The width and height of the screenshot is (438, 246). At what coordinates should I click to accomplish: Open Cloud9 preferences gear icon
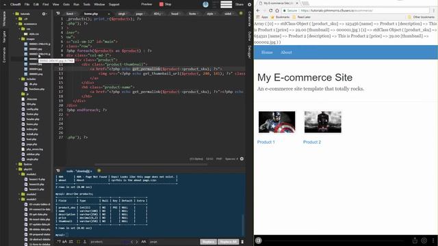249,4
